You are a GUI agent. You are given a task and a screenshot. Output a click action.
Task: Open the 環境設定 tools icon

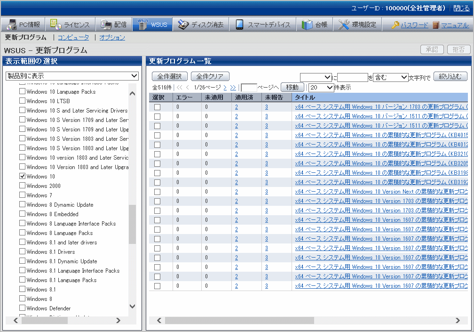tap(344, 24)
